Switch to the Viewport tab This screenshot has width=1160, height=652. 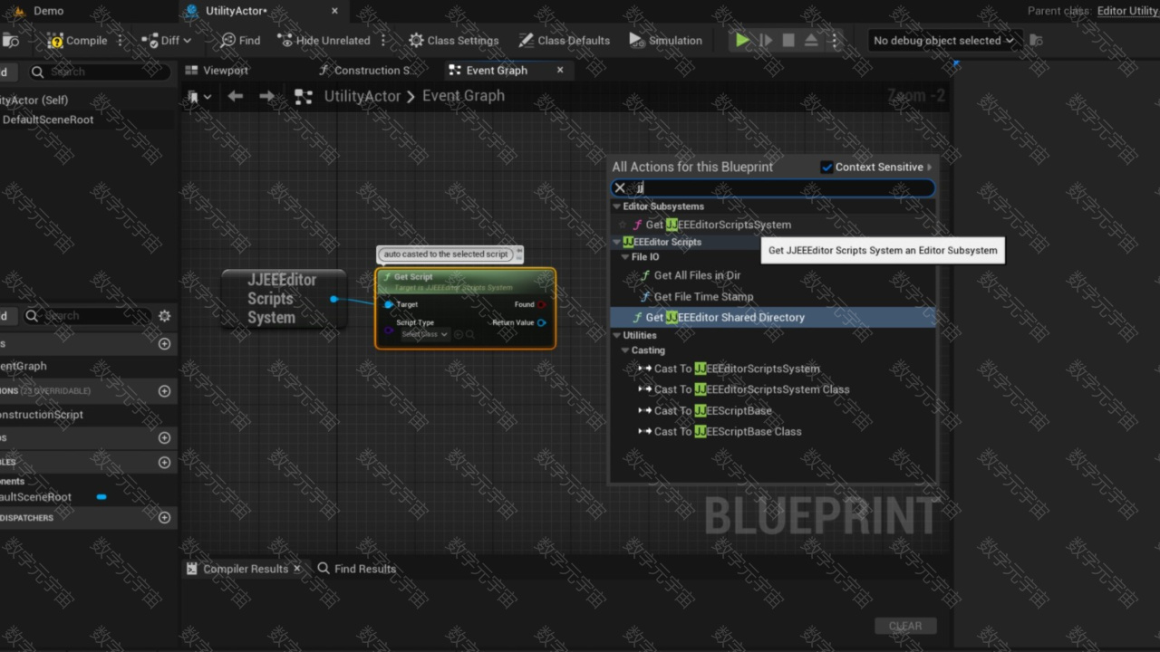tap(217, 70)
